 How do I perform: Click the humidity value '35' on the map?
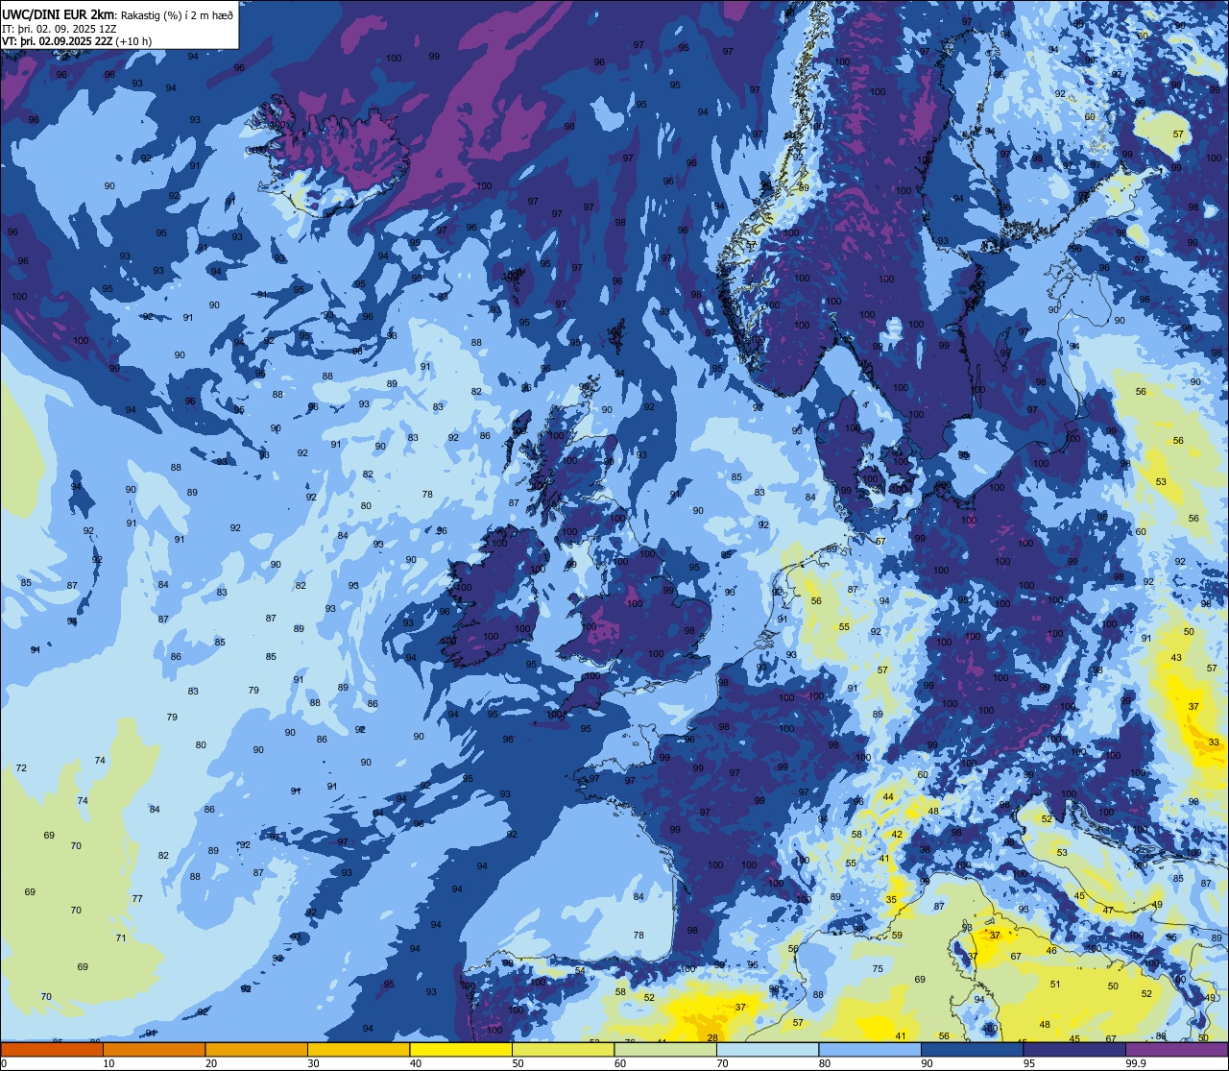click(x=891, y=900)
